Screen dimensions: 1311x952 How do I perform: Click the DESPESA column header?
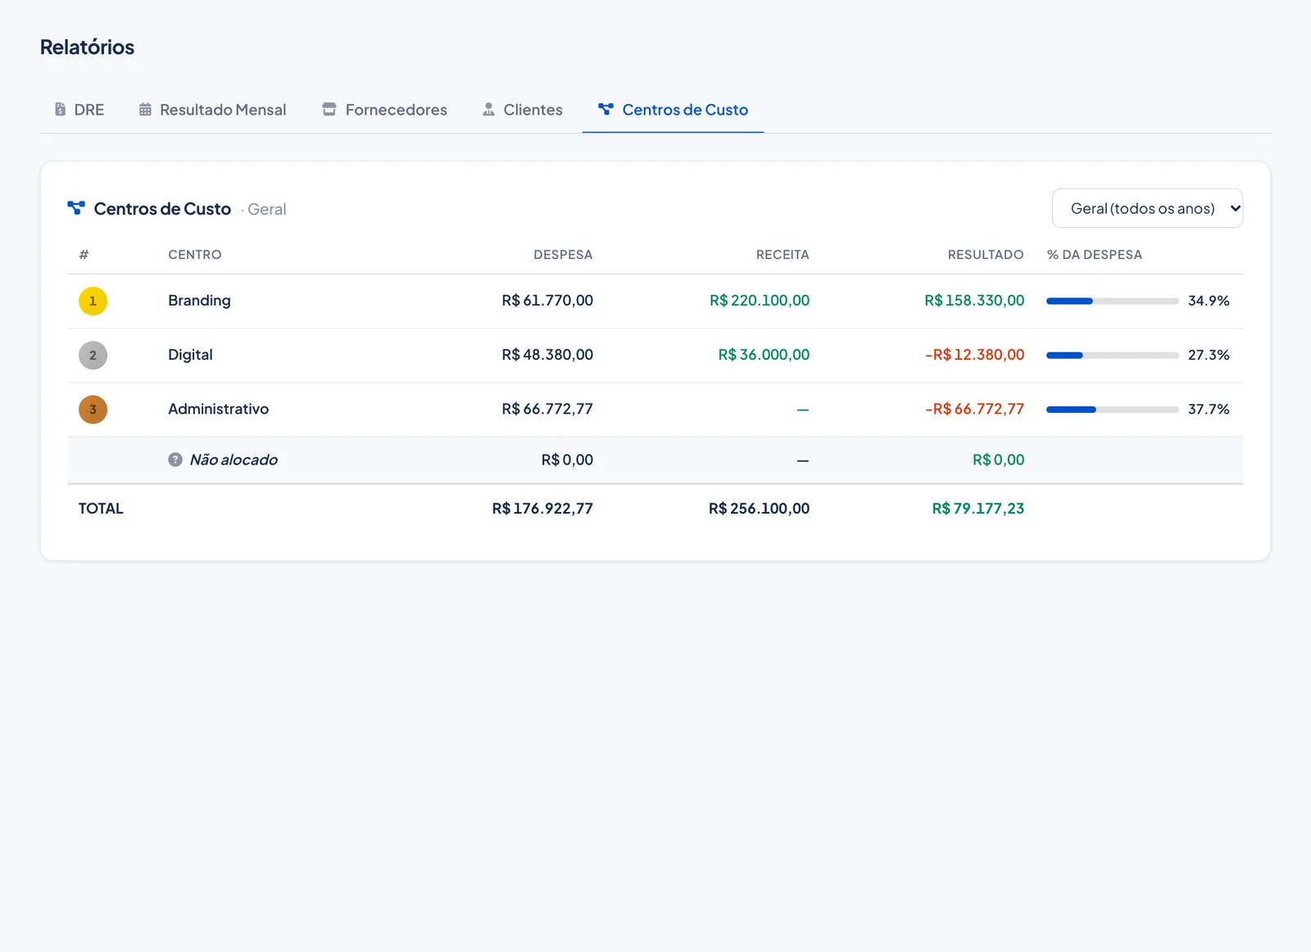563,255
